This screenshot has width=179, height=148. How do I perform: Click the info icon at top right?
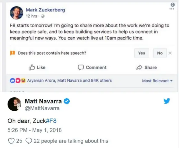[172, 4]
